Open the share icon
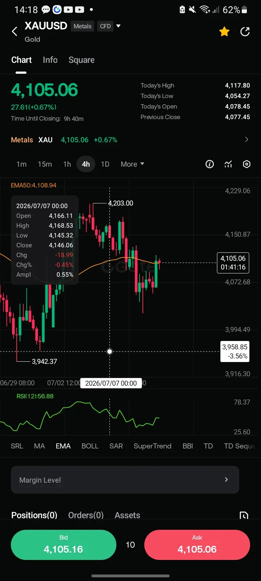Viewport: 261px width, 581px height. pyautogui.click(x=245, y=32)
